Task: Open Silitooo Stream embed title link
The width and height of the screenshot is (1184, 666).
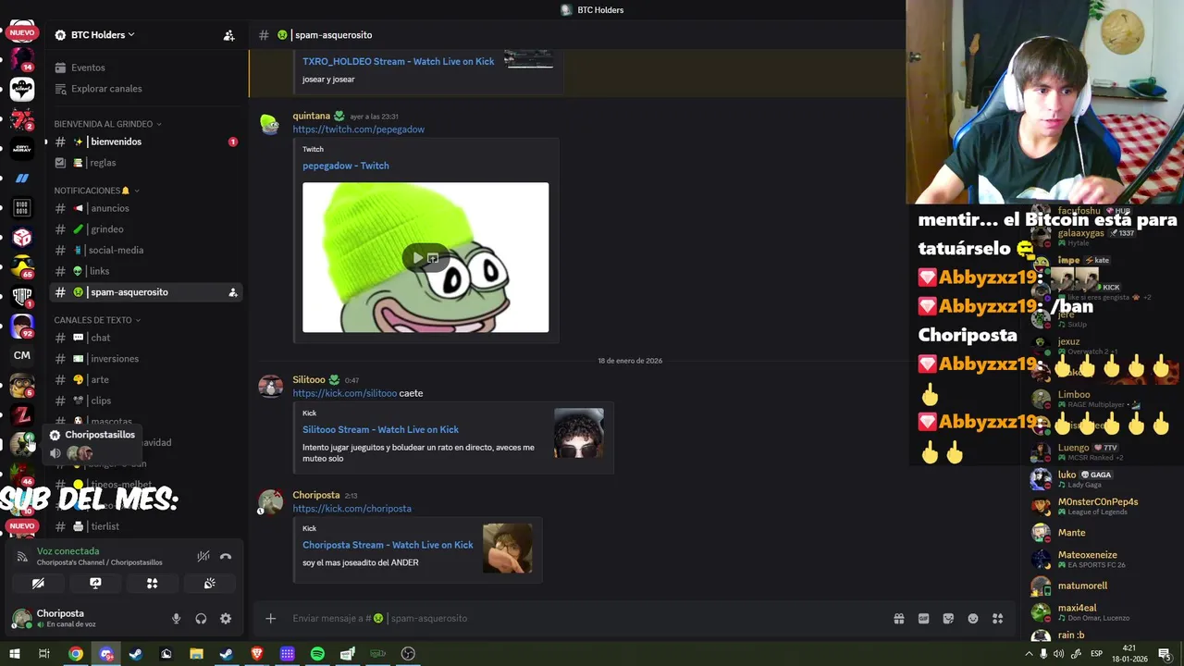Action: pyautogui.click(x=380, y=429)
